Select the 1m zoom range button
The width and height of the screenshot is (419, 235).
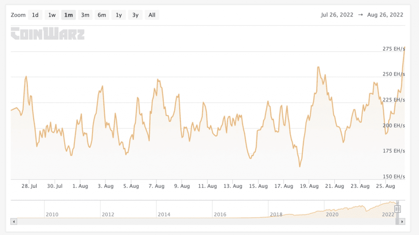[x=68, y=15]
